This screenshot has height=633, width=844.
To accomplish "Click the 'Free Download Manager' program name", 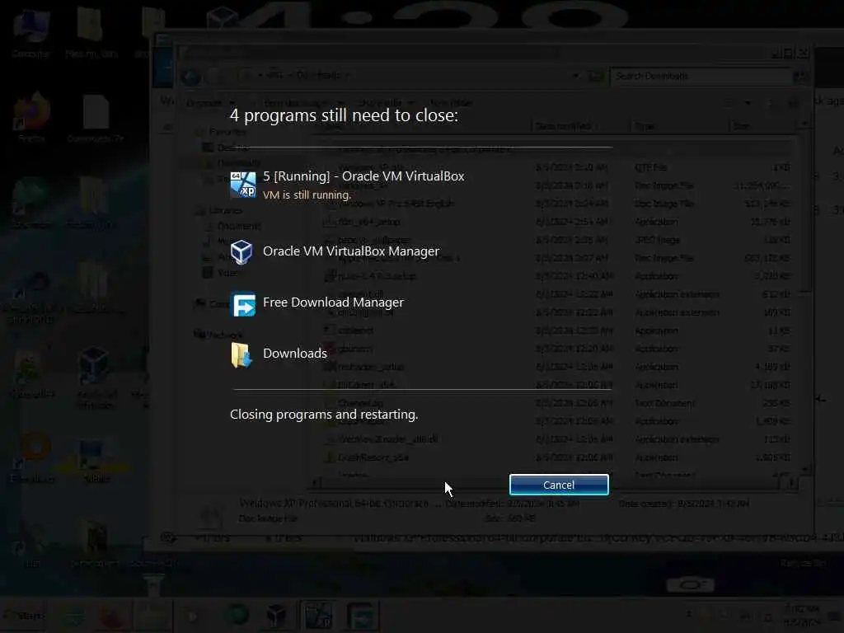I will coord(333,302).
